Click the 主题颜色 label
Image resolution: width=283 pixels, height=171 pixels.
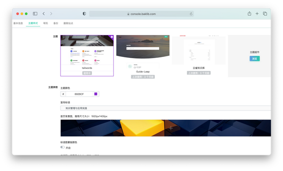coord(65,88)
